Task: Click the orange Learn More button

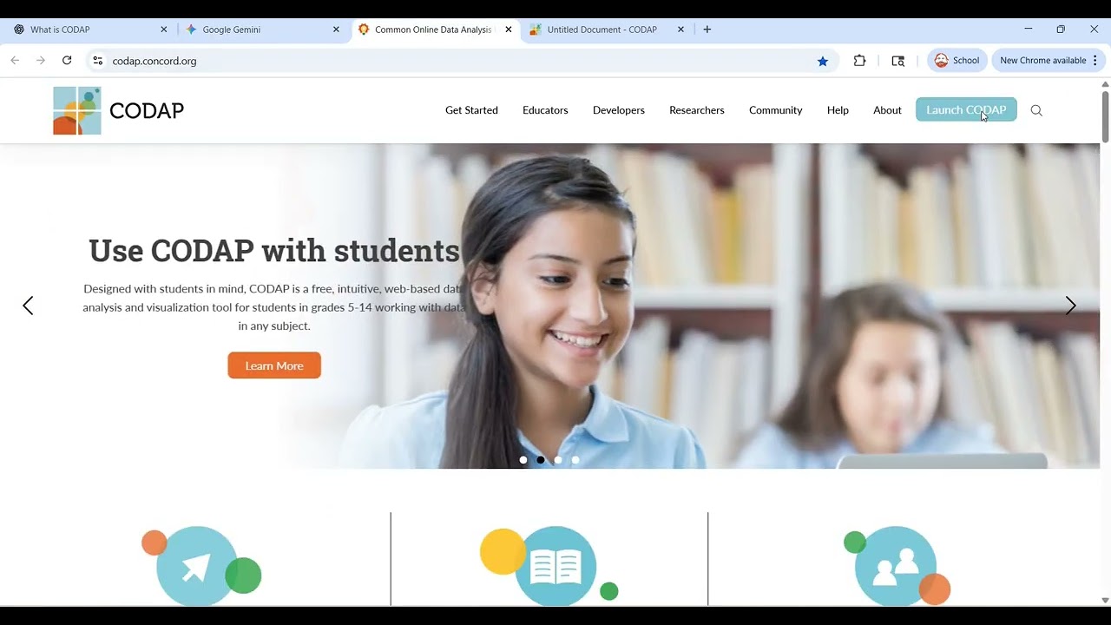Action: click(x=274, y=365)
